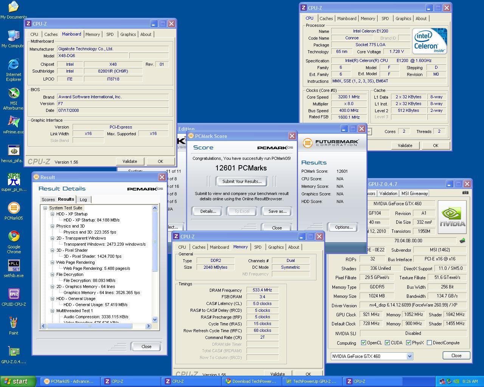Click the Start button on the taskbar
Viewport: 484px width, 387px height.
coord(18,381)
